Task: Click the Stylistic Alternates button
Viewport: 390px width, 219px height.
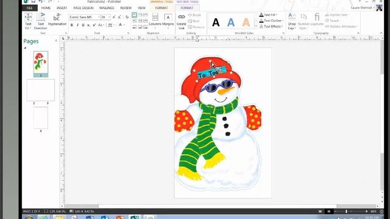Action: coord(341,26)
